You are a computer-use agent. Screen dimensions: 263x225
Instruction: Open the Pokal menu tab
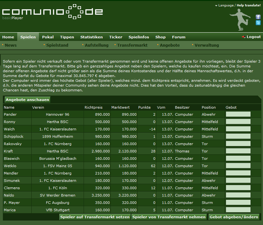pos(48,37)
